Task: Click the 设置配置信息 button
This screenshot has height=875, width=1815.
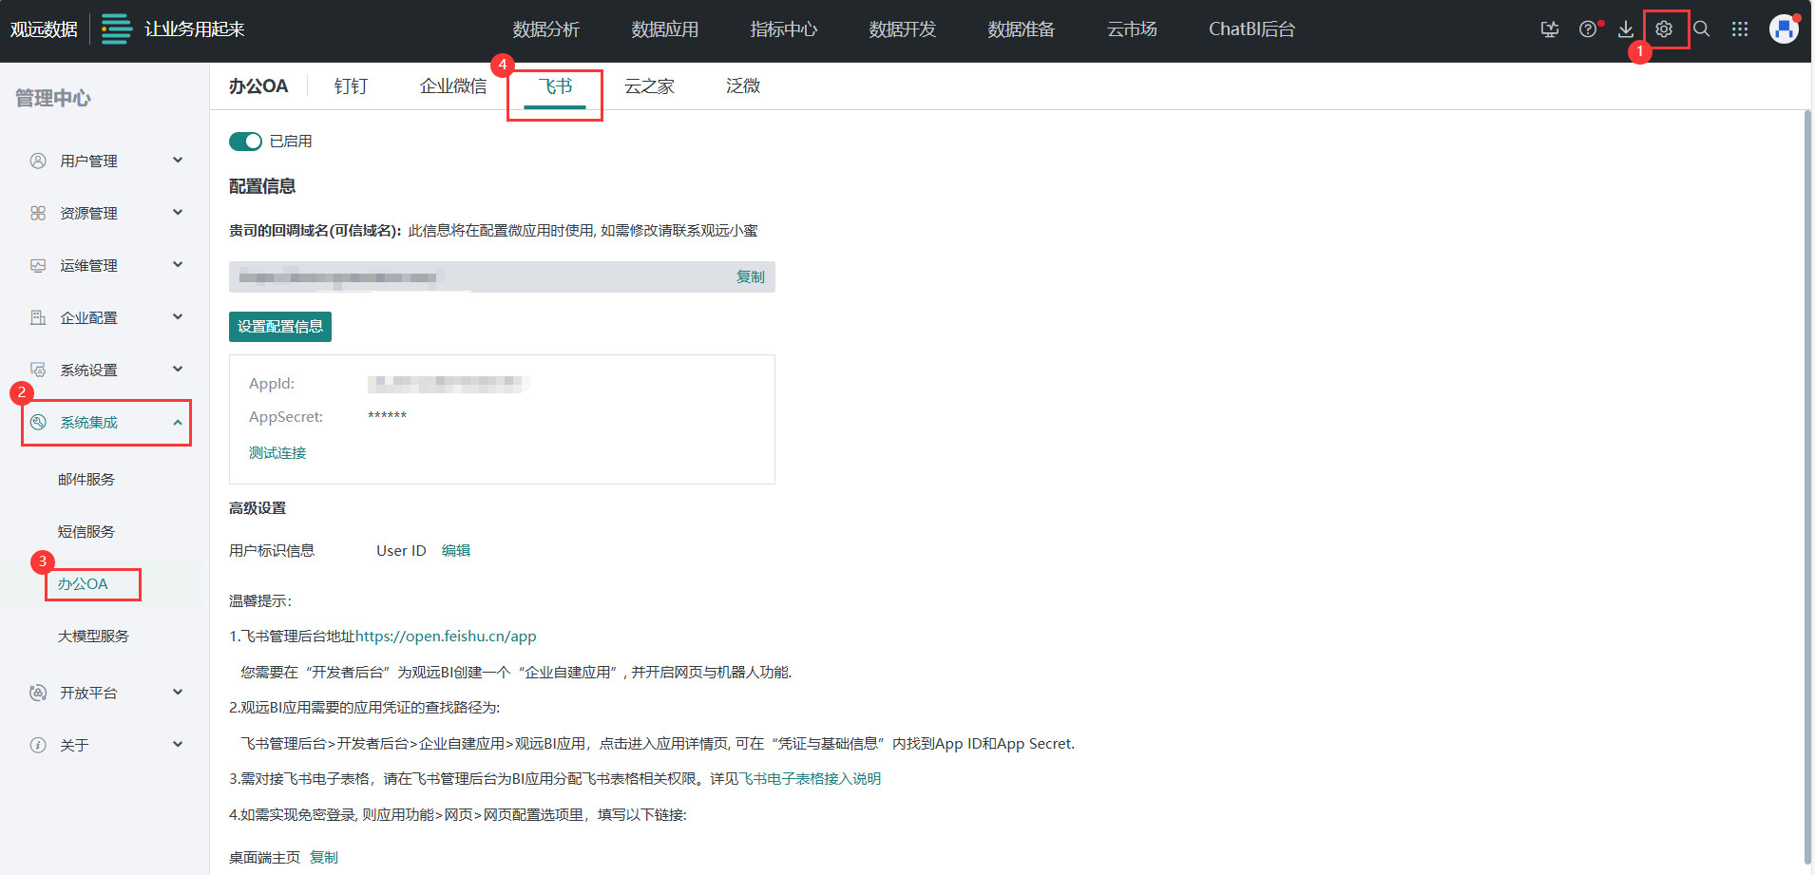Action: tap(279, 326)
